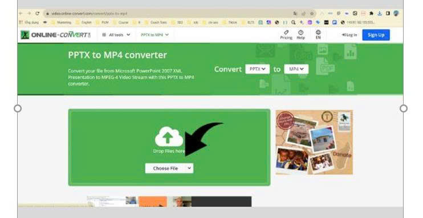
Task: Open the translate icon in address bar
Action: click(295, 13)
